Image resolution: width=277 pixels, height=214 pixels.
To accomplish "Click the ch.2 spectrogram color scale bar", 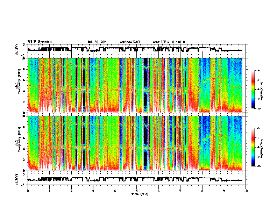I will (x=253, y=147).
